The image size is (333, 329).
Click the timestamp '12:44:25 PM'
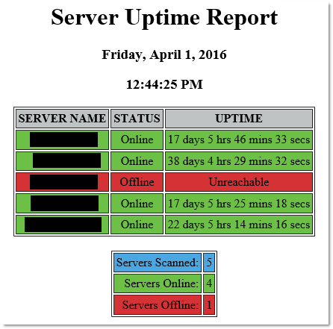point(164,84)
